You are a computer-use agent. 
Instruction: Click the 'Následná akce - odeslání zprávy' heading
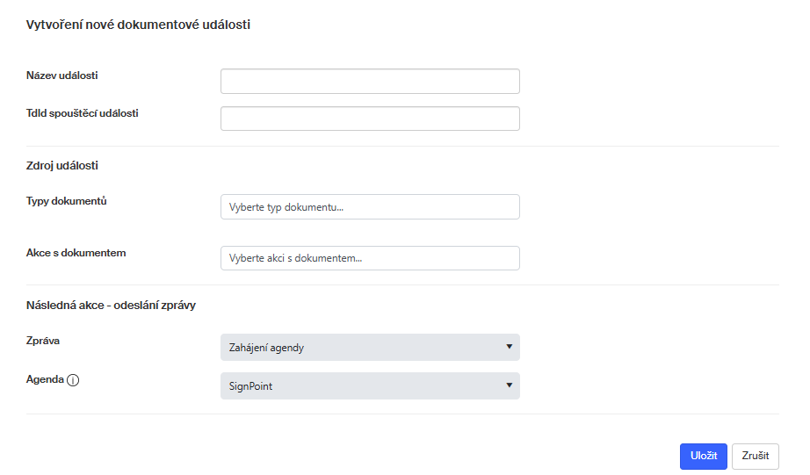111,306
